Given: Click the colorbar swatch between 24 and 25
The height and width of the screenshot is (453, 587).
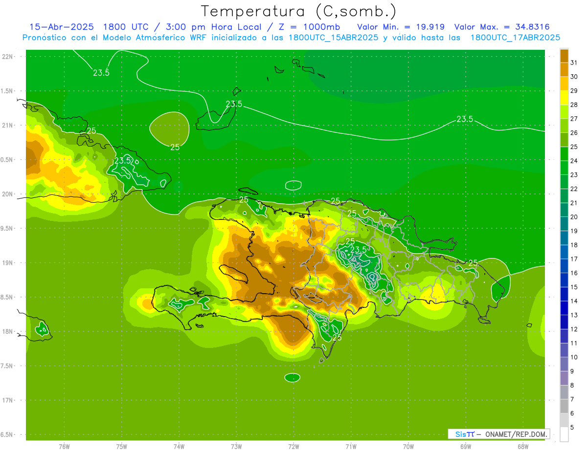Looking at the screenshot, I should tap(564, 154).
